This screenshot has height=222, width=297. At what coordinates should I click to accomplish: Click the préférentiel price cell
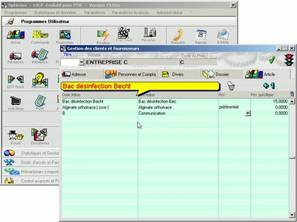point(234,107)
